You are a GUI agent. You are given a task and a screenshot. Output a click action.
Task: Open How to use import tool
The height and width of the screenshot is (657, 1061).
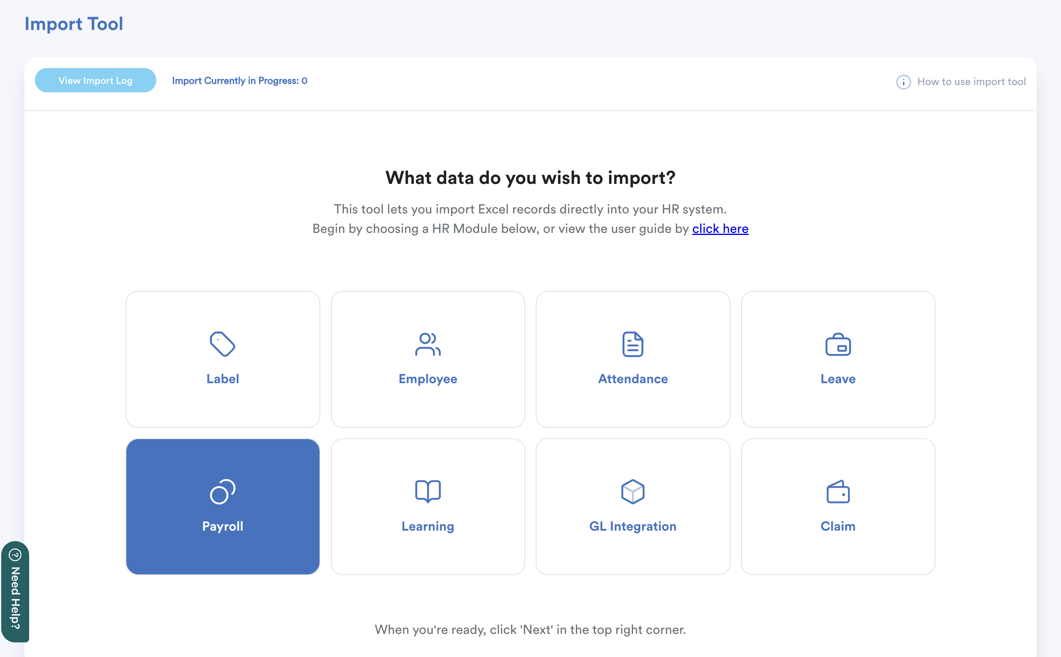tap(971, 82)
